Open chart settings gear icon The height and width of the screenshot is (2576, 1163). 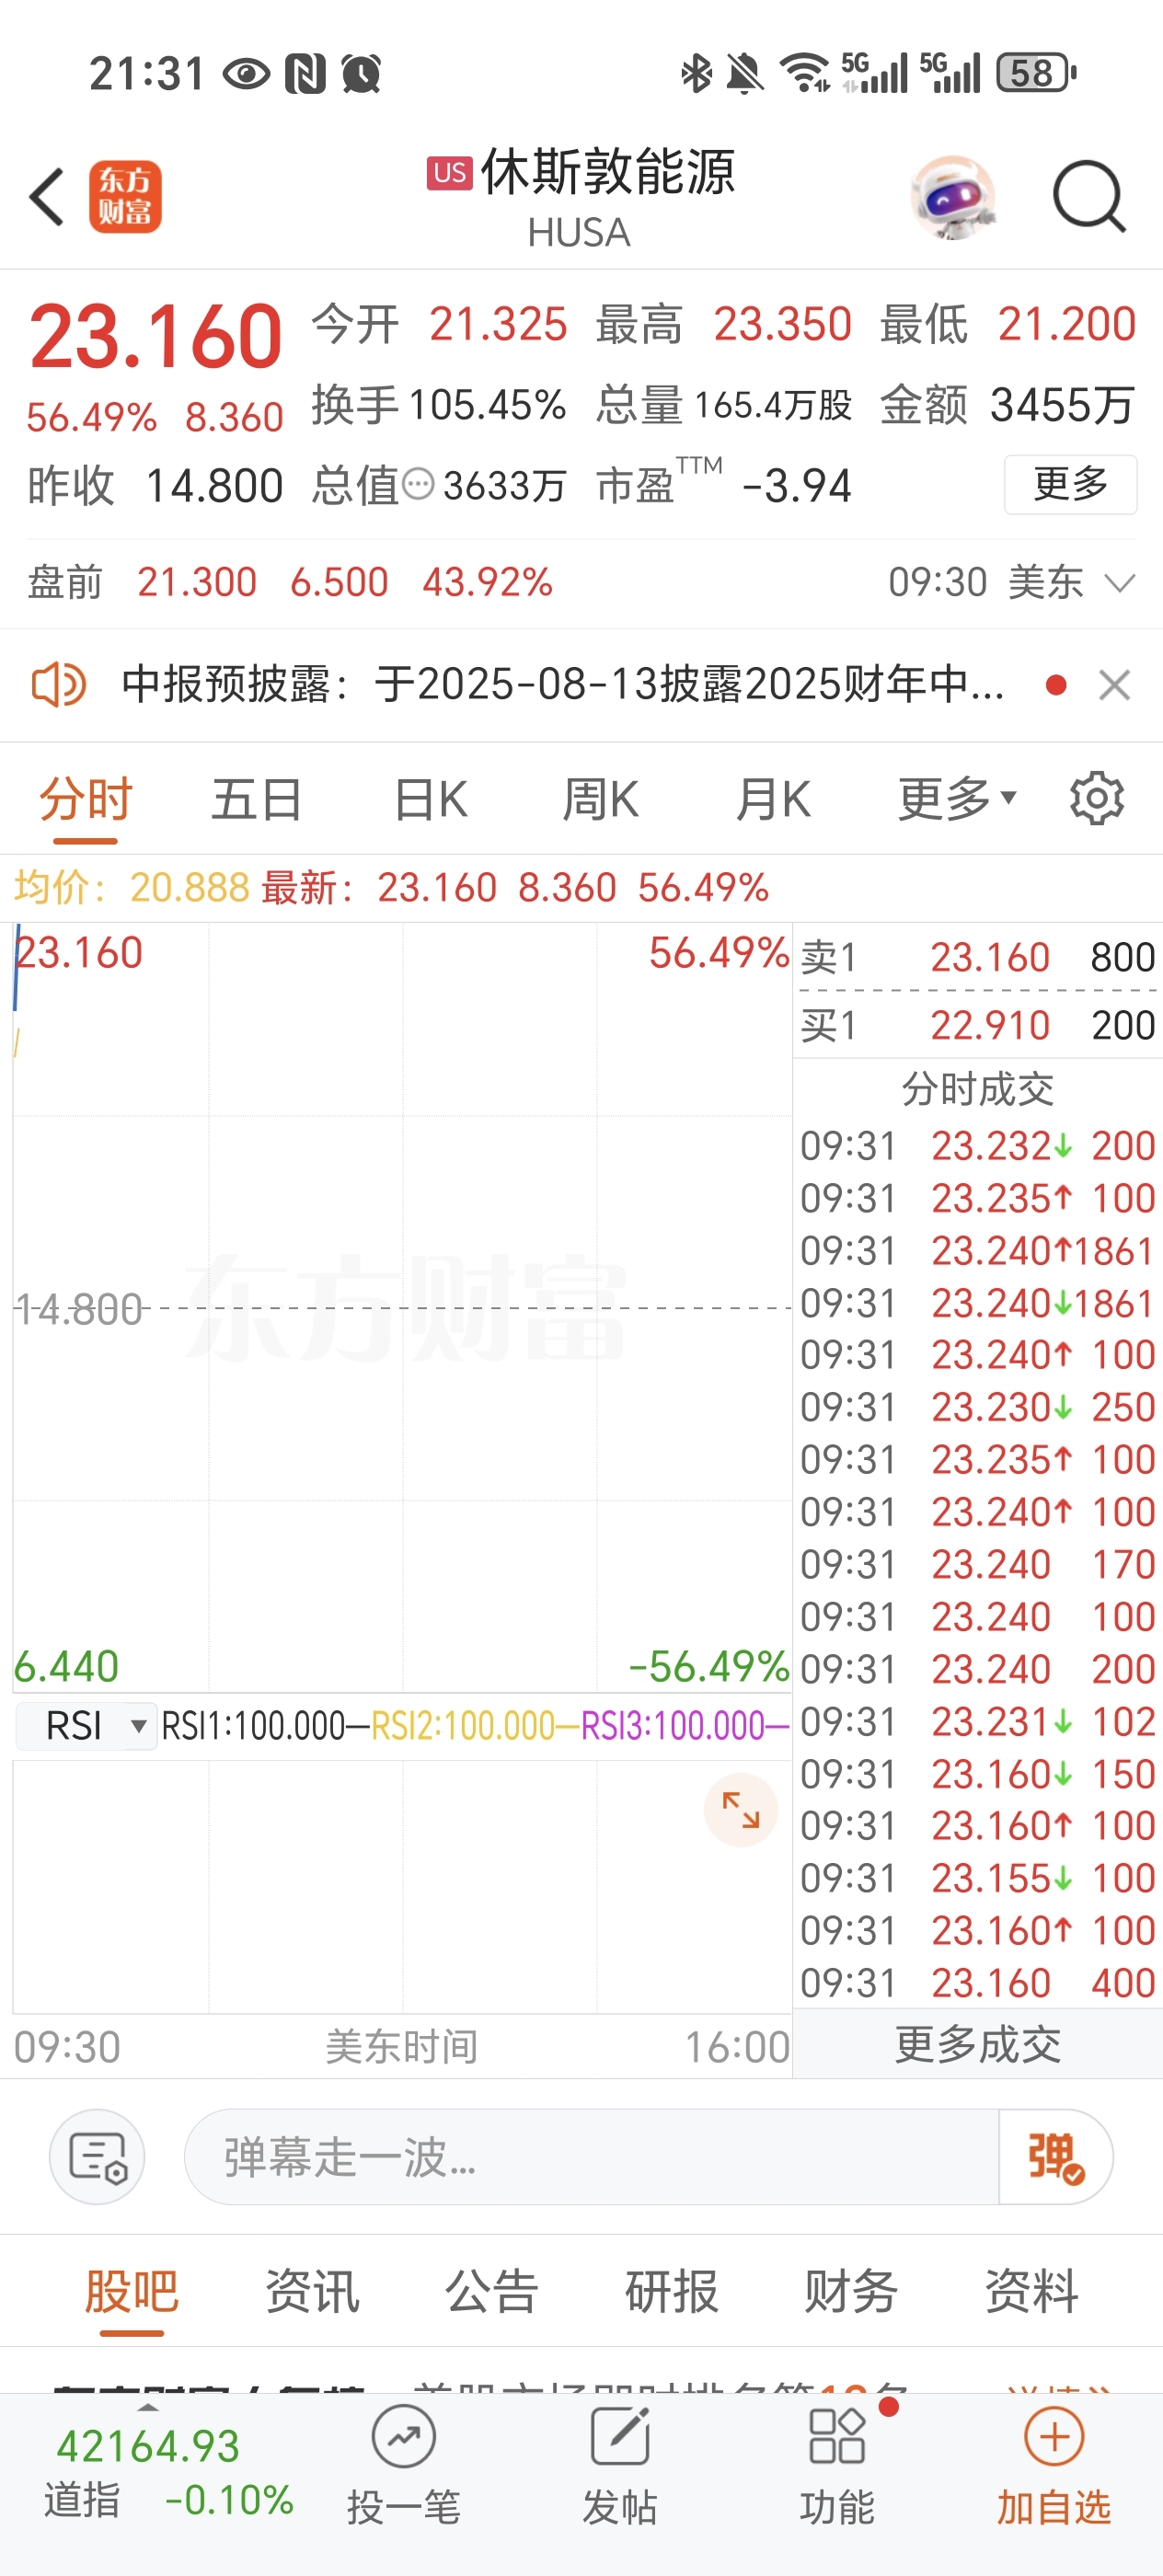pyautogui.click(x=1096, y=799)
